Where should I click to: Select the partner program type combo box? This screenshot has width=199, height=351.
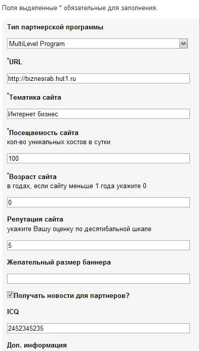pyautogui.click(x=97, y=43)
